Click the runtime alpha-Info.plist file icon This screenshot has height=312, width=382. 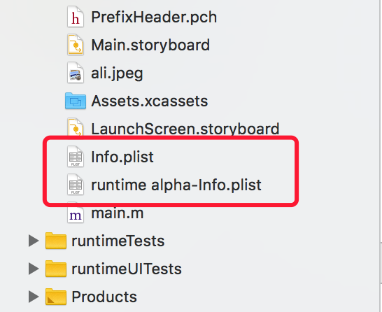(x=76, y=185)
